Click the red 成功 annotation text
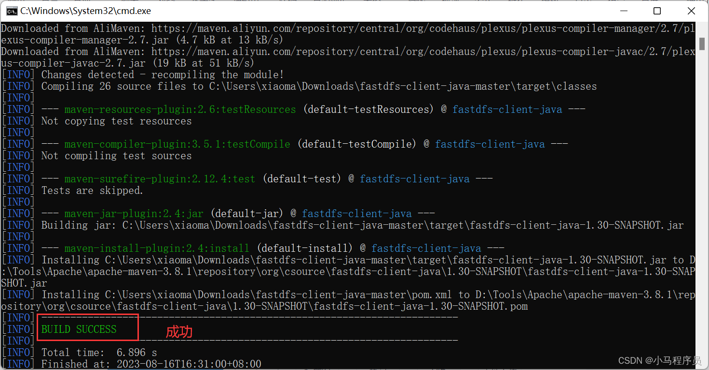Image resolution: width=709 pixels, height=370 pixels. point(179,332)
